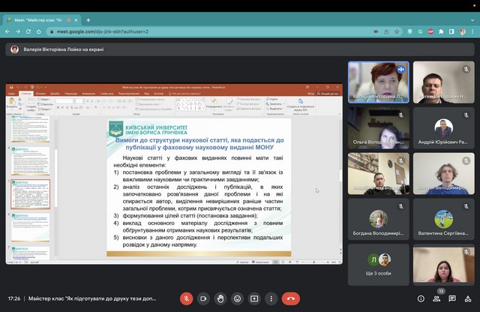Click Create Adobe PDF icon in ribbon
This screenshot has height=312, width=480.
(x=301, y=104)
